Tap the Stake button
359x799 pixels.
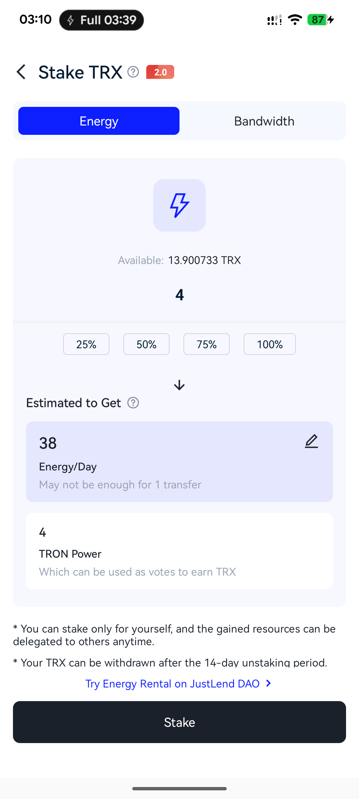pos(179,722)
